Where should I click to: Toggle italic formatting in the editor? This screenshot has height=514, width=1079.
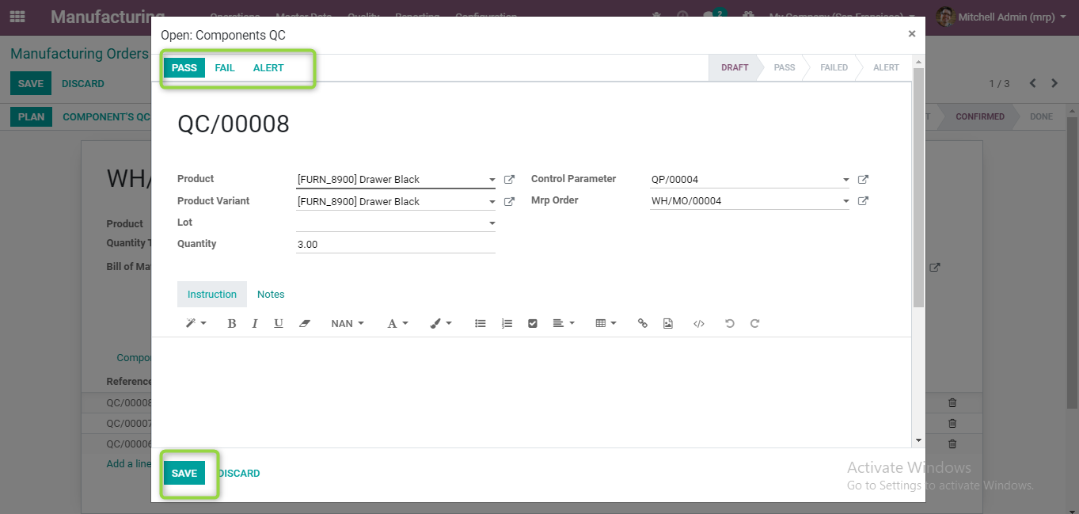click(255, 323)
